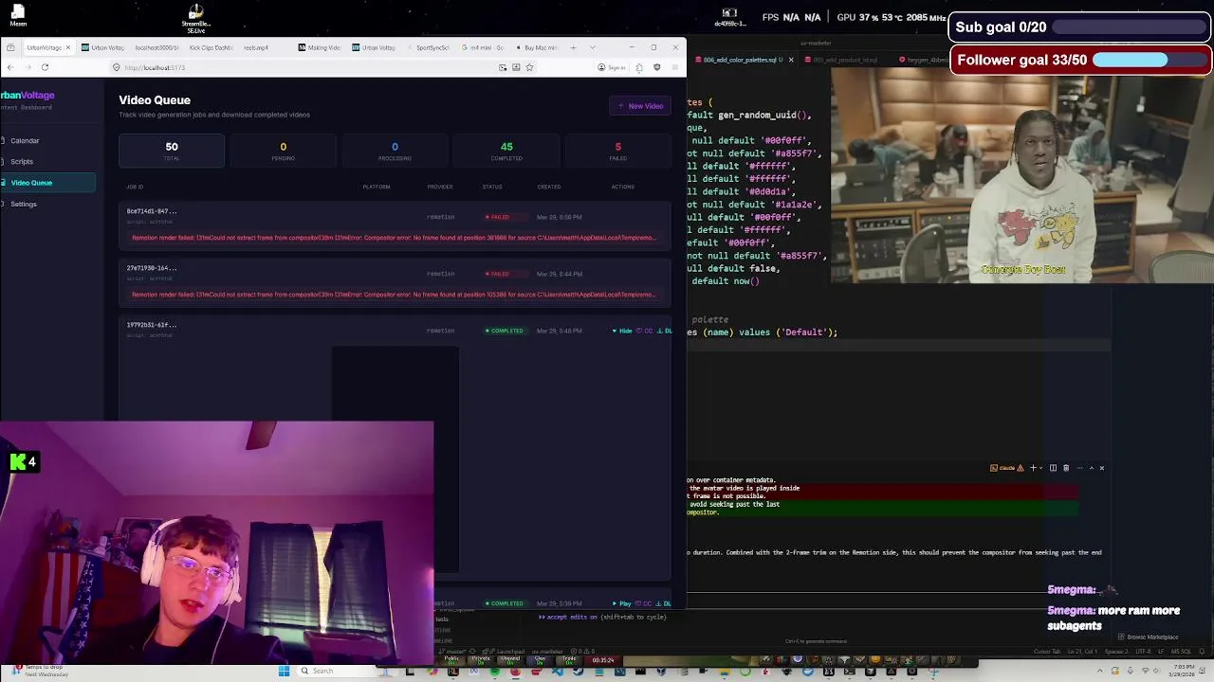Filter by the 5 Failed card
Viewport: 1214px width, 682px height.
click(617, 151)
